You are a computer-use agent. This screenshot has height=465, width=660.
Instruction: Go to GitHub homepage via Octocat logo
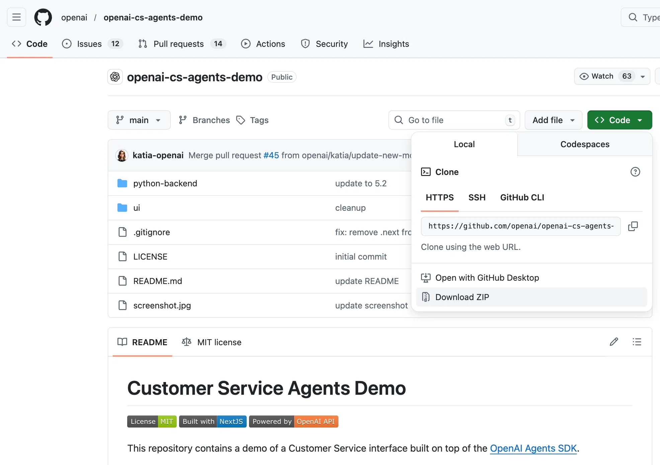coord(43,17)
